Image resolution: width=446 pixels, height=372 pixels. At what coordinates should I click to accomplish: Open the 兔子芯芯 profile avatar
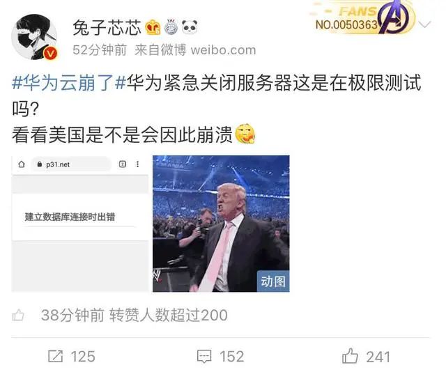(34, 37)
